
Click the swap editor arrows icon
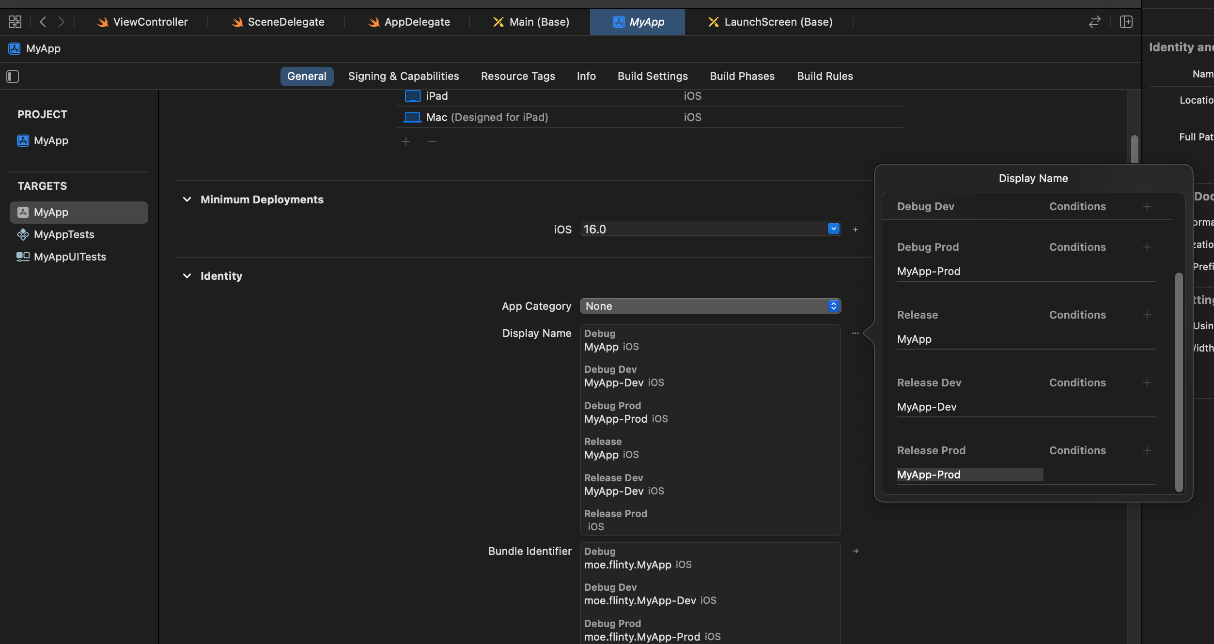1094,22
